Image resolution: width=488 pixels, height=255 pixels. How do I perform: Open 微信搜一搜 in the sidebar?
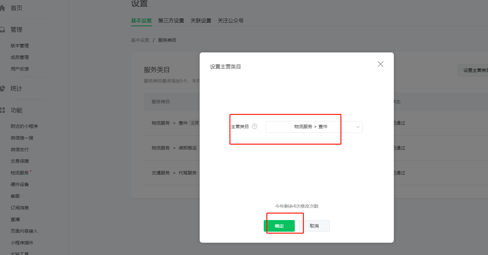click(22, 138)
